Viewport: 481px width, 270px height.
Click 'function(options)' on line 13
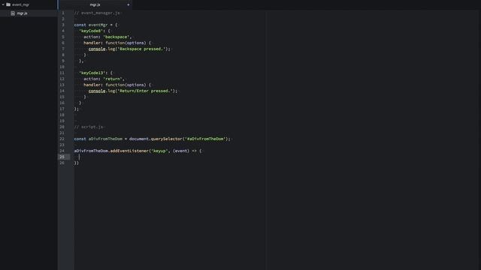[x=126, y=85]
